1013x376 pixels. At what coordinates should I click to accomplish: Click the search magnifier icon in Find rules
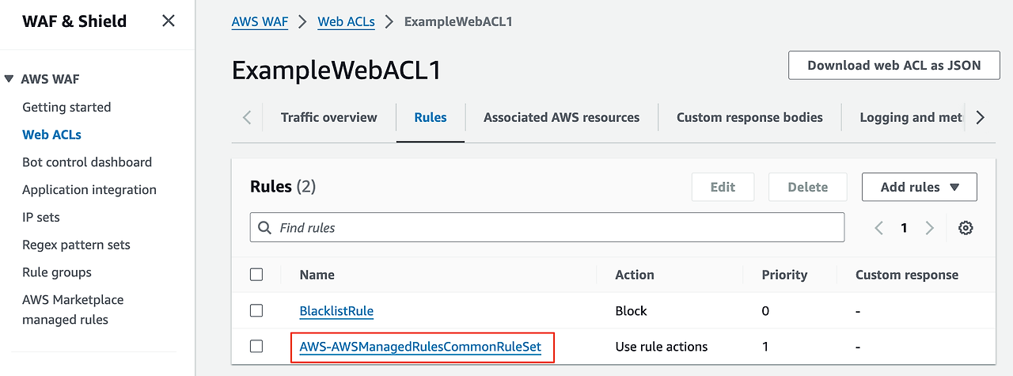point(264,228)
